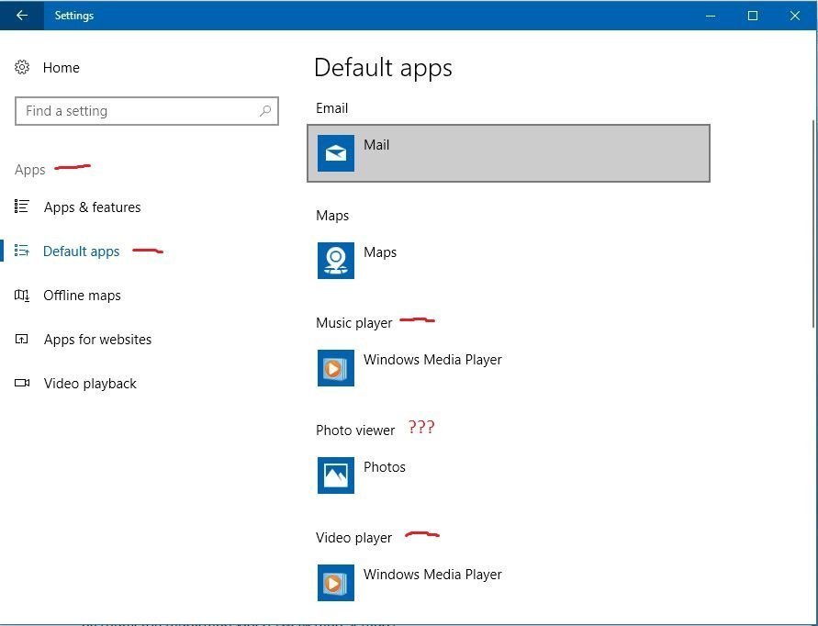The width and height of the screenshot is (818, 626).
Task: Change the Photo viewer default Photos
Action: coord(385,467)
